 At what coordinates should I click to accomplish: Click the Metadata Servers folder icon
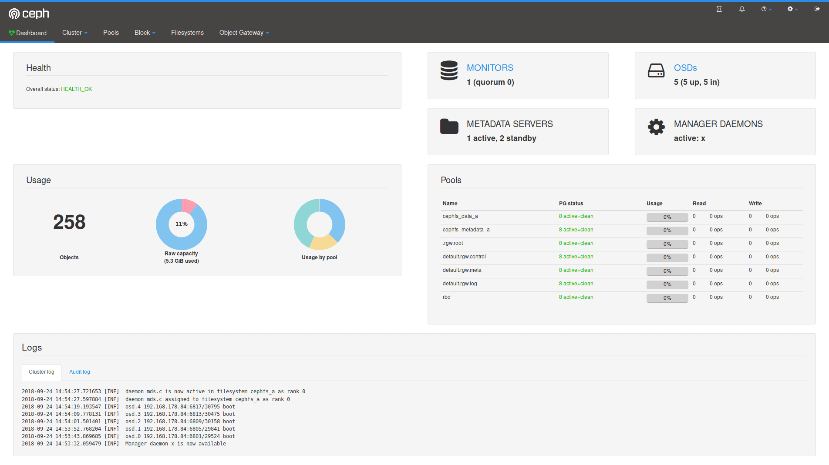pos(449,127)
